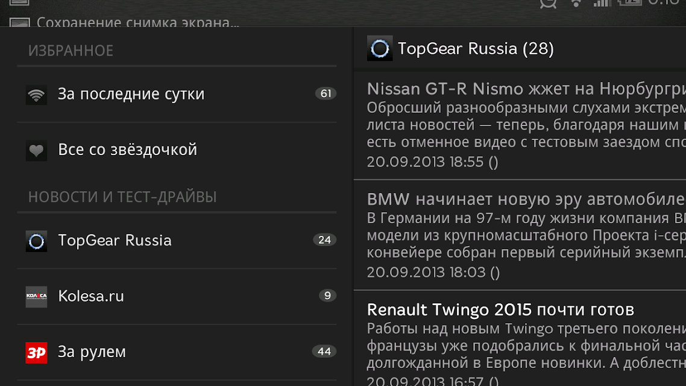This screenshot has width=686, height=386.
Task: Tap the red За рулем logo icon
Action: 36,352
